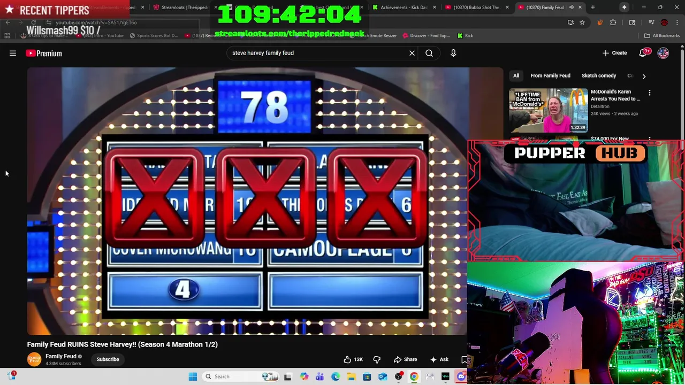Screen dimensions: 685x385
Task: Open YouTube notifications bell
Action: [x=643, y=53]
